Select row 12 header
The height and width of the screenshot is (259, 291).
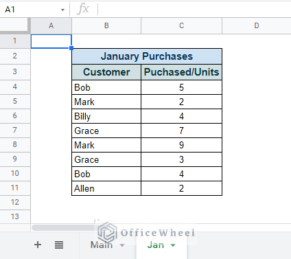15,203
